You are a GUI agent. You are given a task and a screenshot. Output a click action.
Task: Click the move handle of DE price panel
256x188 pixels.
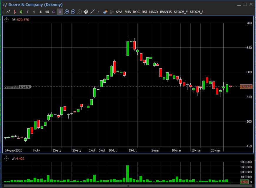[x=6, y=20]
